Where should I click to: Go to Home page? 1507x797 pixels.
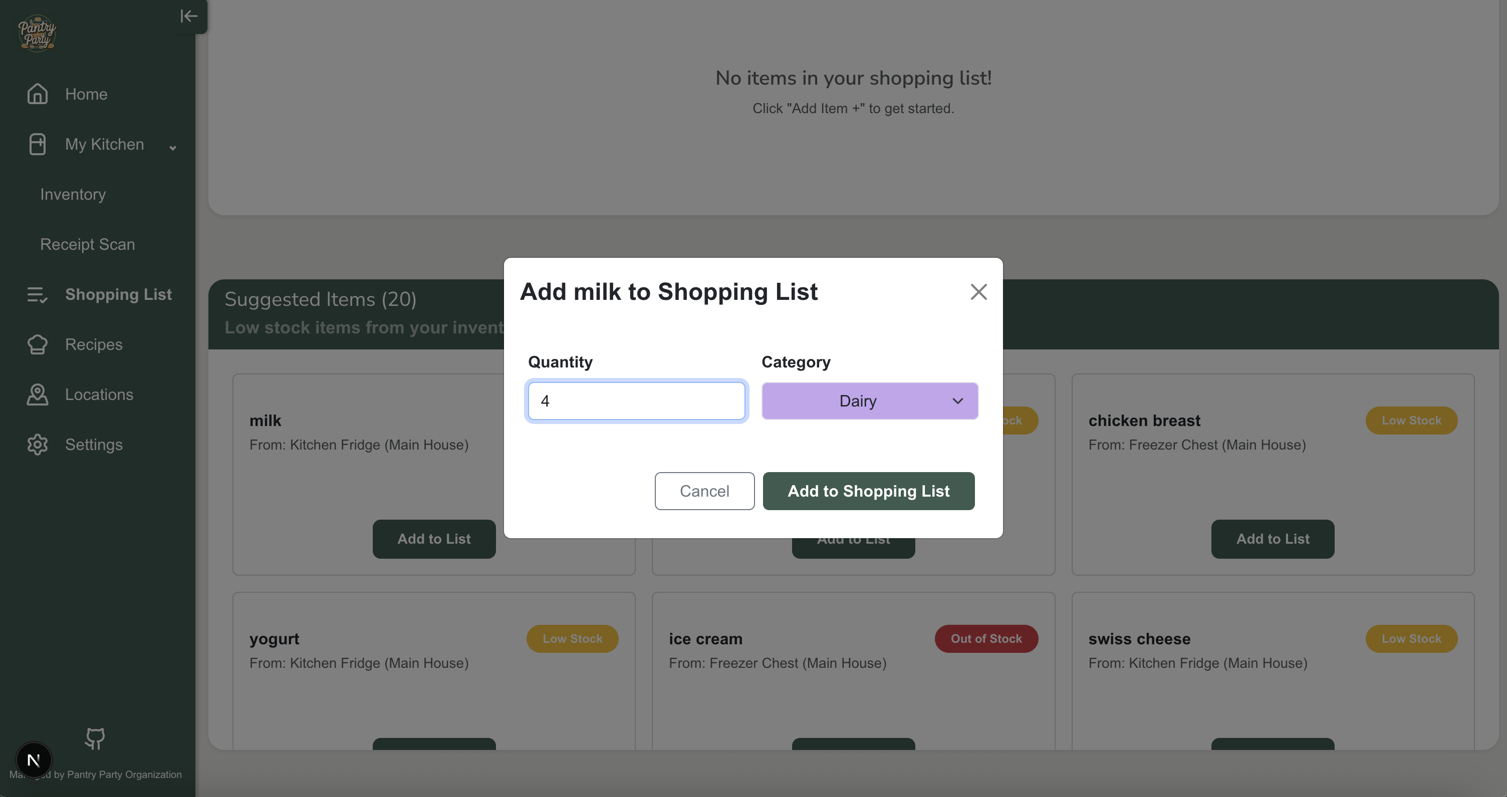[86, 94]
